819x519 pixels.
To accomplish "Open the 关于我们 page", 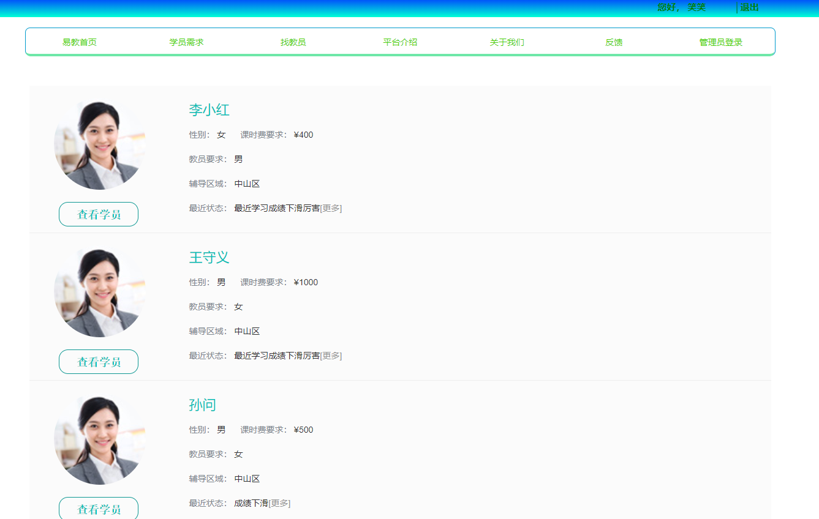I will tap(506, 42).
